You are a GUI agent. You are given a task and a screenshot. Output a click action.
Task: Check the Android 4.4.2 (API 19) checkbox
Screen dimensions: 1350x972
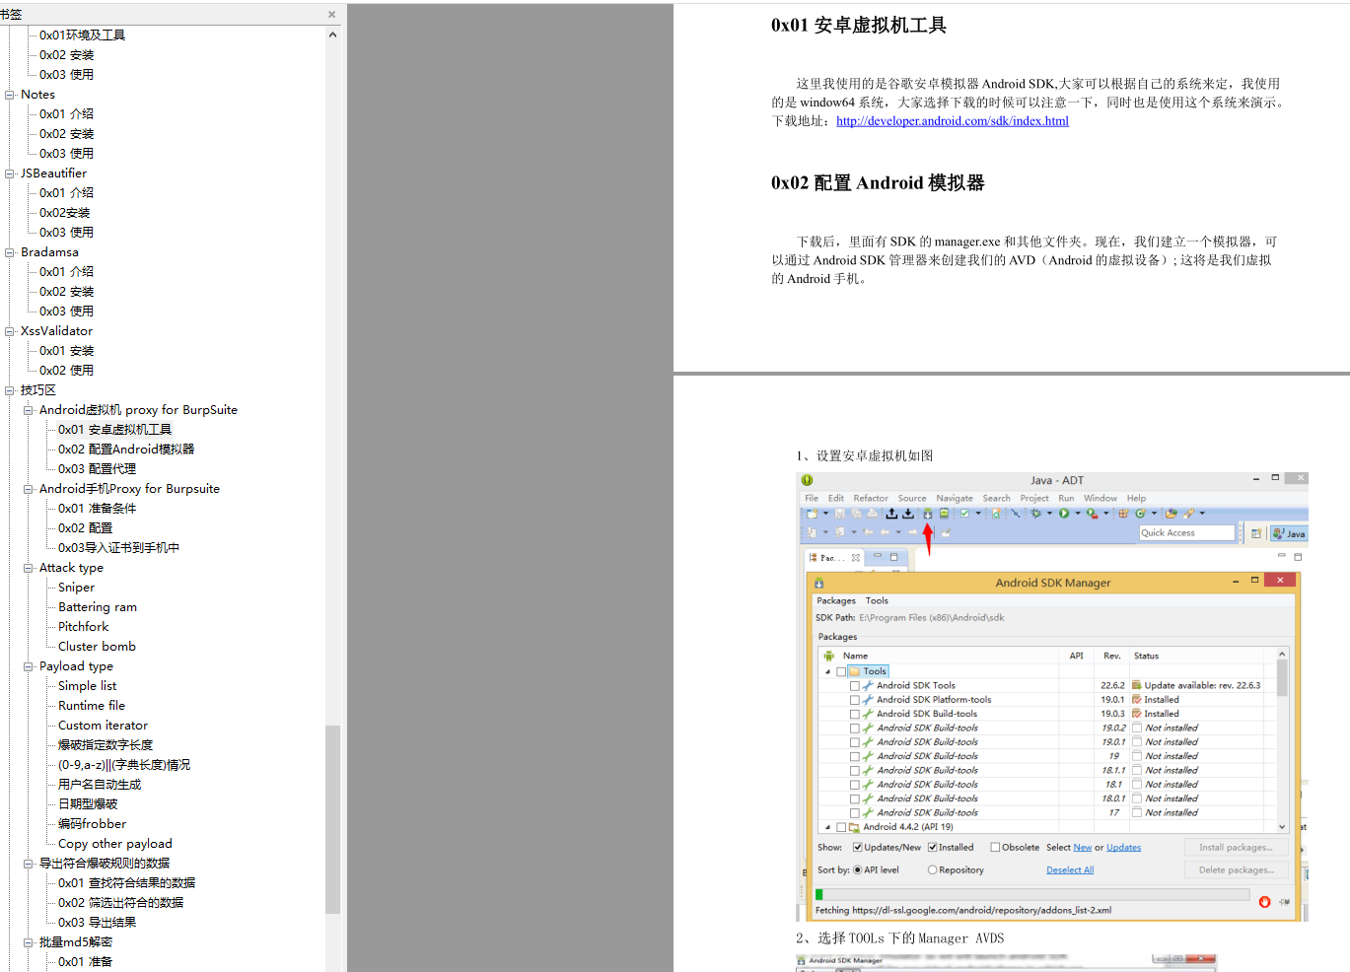click(841, 827)
